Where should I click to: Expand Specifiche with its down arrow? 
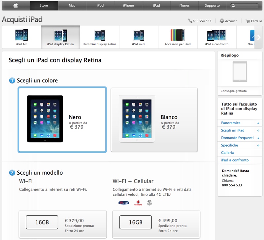coord(258,145)
